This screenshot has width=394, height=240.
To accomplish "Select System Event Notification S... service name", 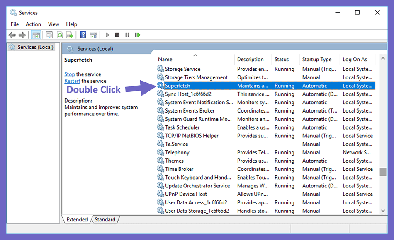I will (x=199, y=102).
